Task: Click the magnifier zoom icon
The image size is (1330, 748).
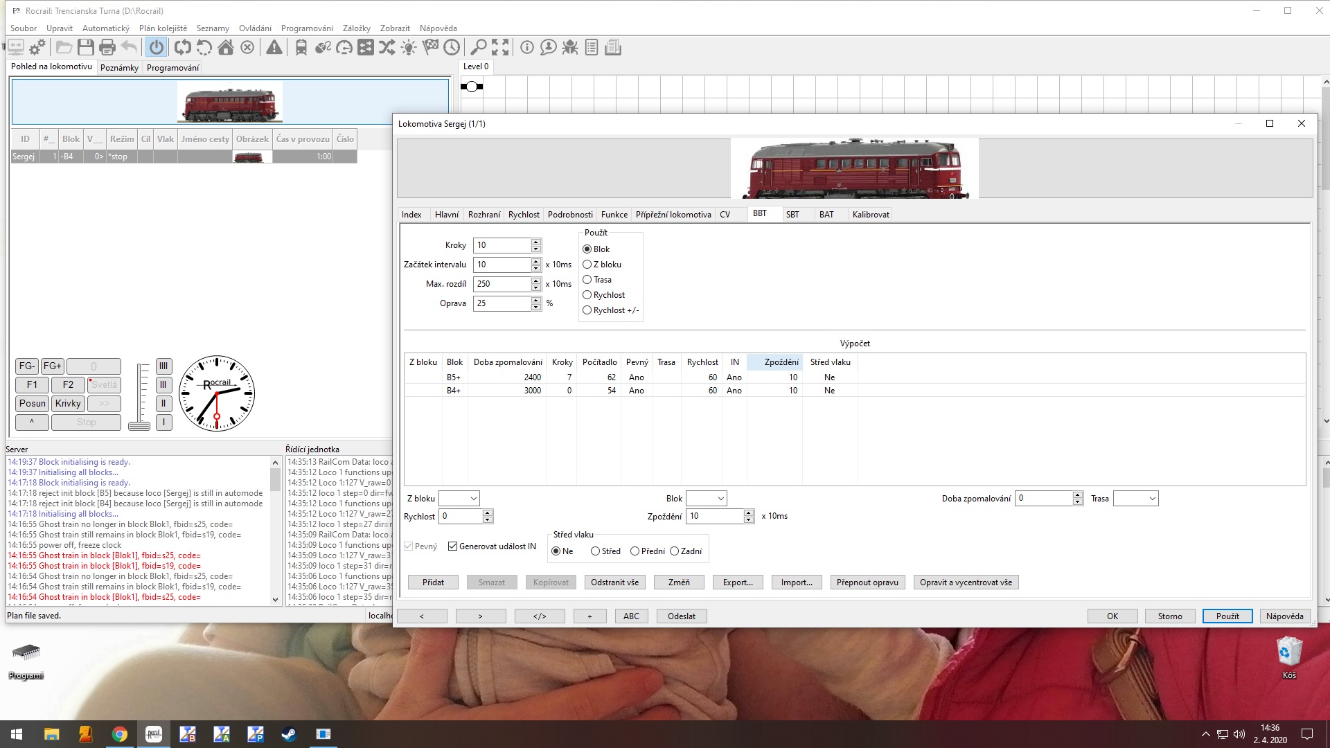Action: pos(478,47)
